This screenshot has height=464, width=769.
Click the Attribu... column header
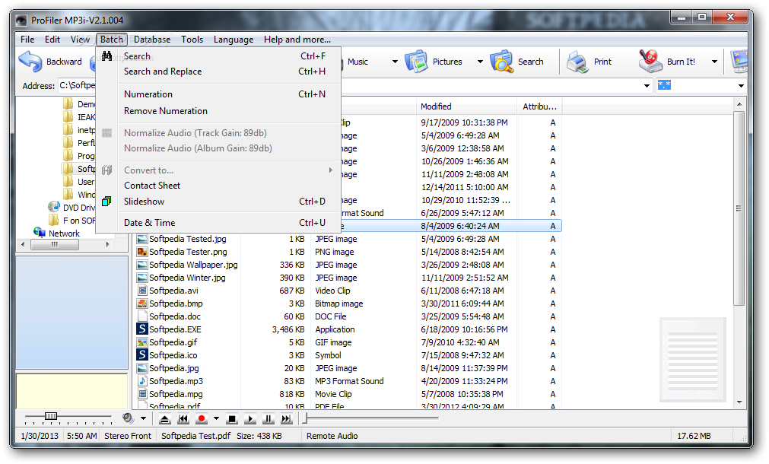point(539,106)
